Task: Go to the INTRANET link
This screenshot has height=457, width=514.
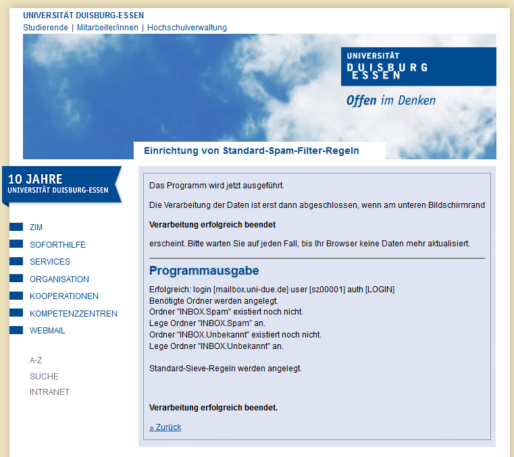Action: pyautogui.click(x=49, y=392)
